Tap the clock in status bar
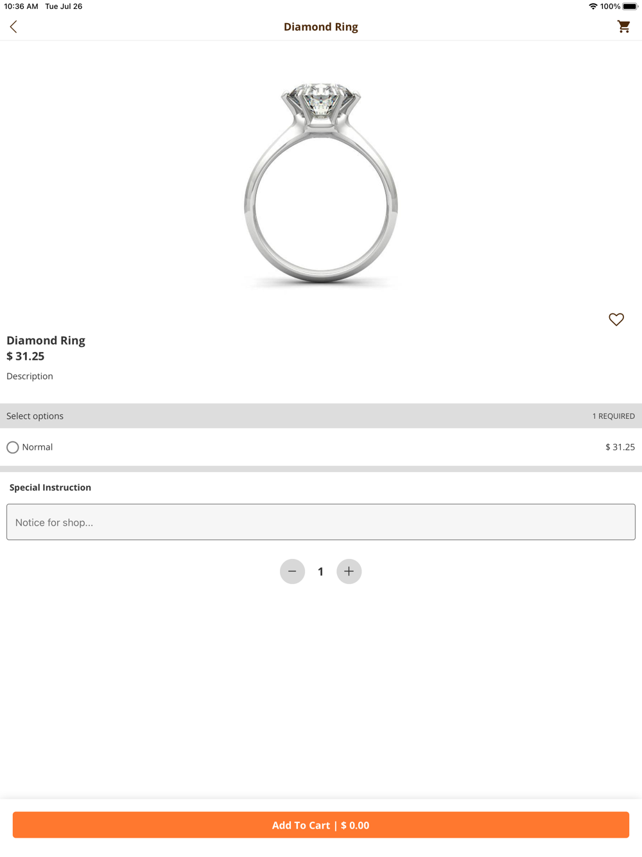642x857 pixels. (21, 6)
